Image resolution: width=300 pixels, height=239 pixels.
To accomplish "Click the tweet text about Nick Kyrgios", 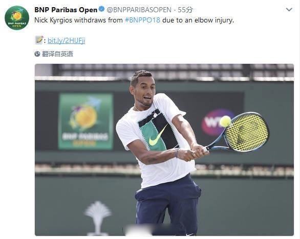I will pyautogui.click(x=134, y=20).
